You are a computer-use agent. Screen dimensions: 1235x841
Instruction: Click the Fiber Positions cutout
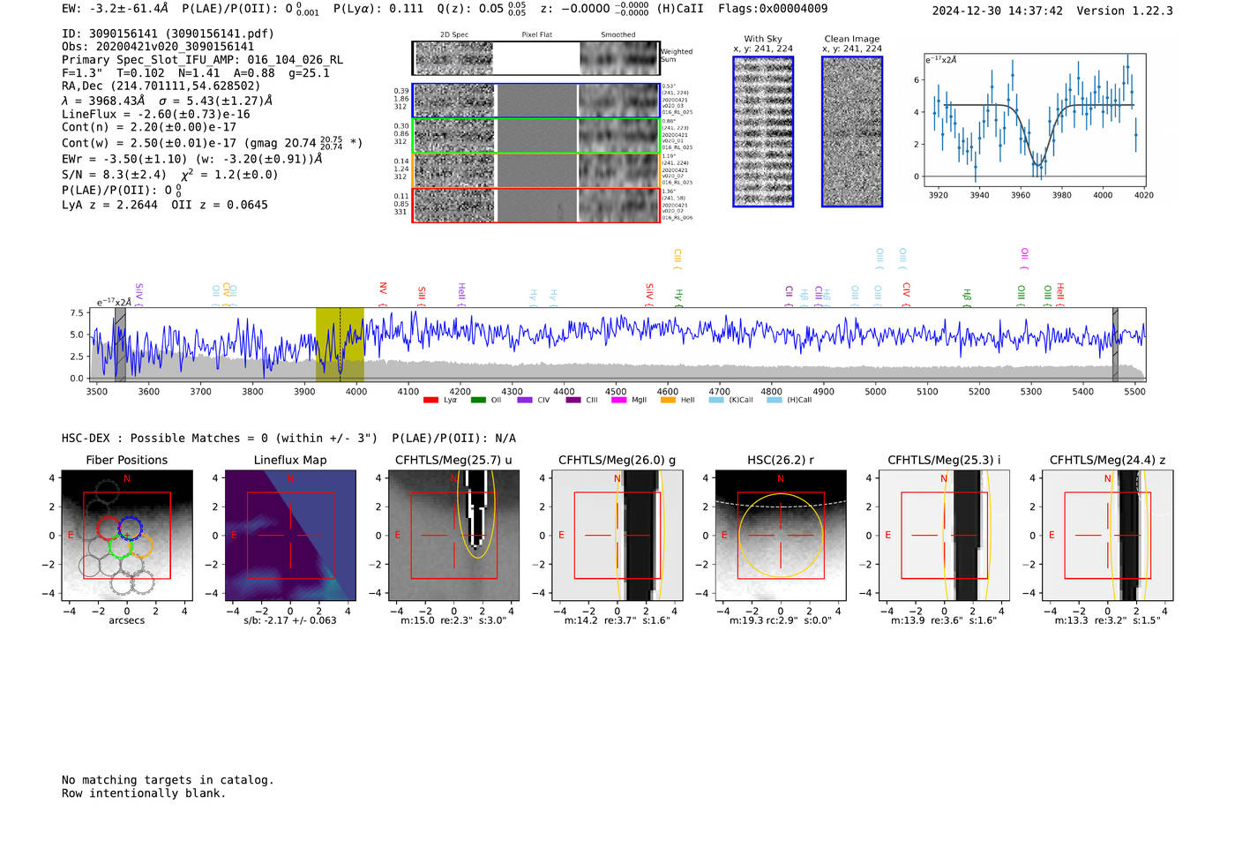(x=126, y=536)
